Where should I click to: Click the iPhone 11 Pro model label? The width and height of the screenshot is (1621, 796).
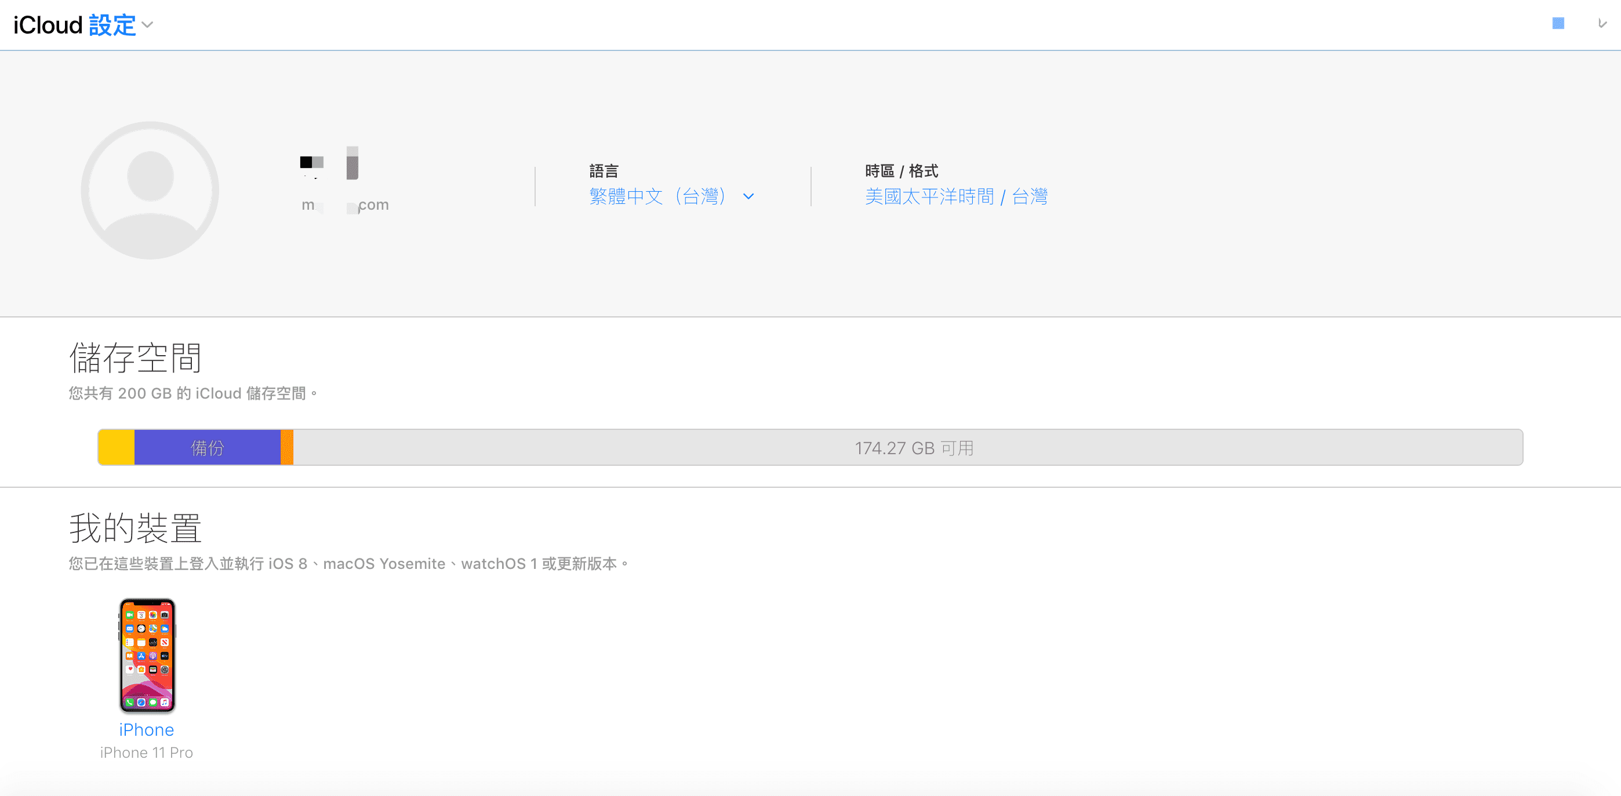coord(147,753)
